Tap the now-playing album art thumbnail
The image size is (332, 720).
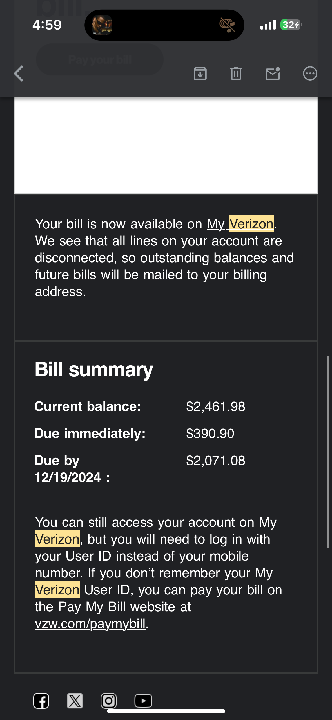pyautogui.click(x=102, y=25)
